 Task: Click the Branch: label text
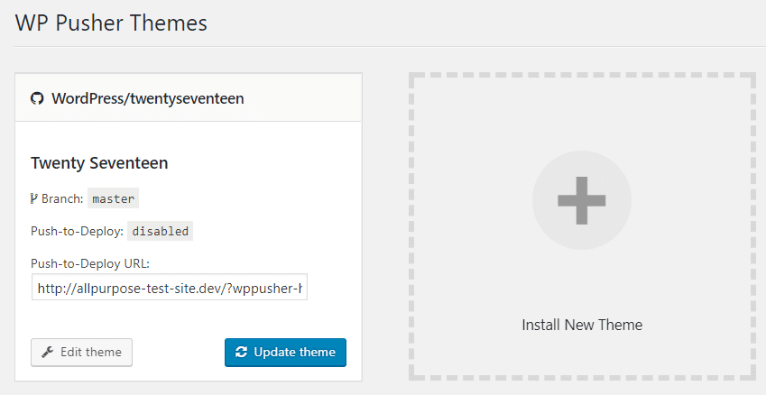pos(62,199)
